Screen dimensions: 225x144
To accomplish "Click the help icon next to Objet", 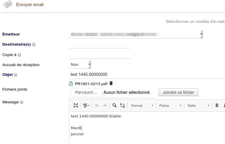I will (16, 75).
